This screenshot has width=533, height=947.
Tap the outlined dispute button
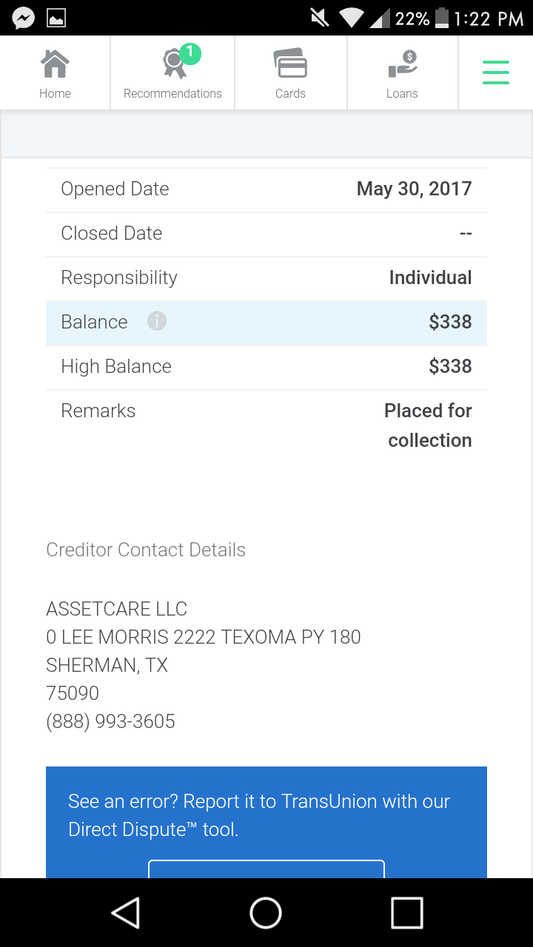pyautogui.click(x=266, y=869)
